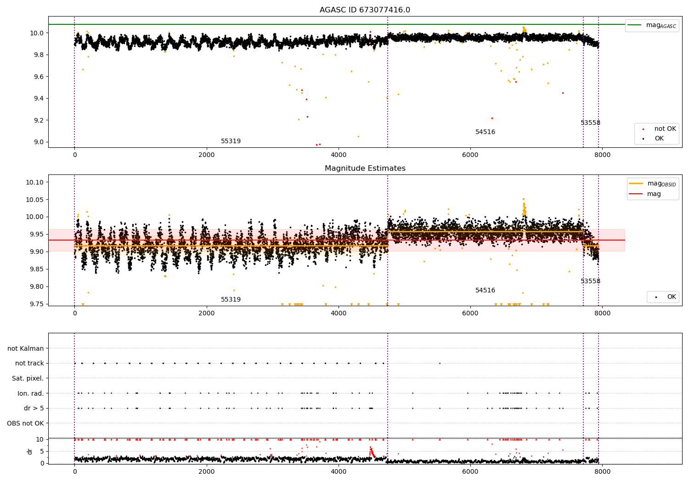Click the 9.2 y-tick of top plot
Viewport: 689px width, 482px height.
[39, 120]
